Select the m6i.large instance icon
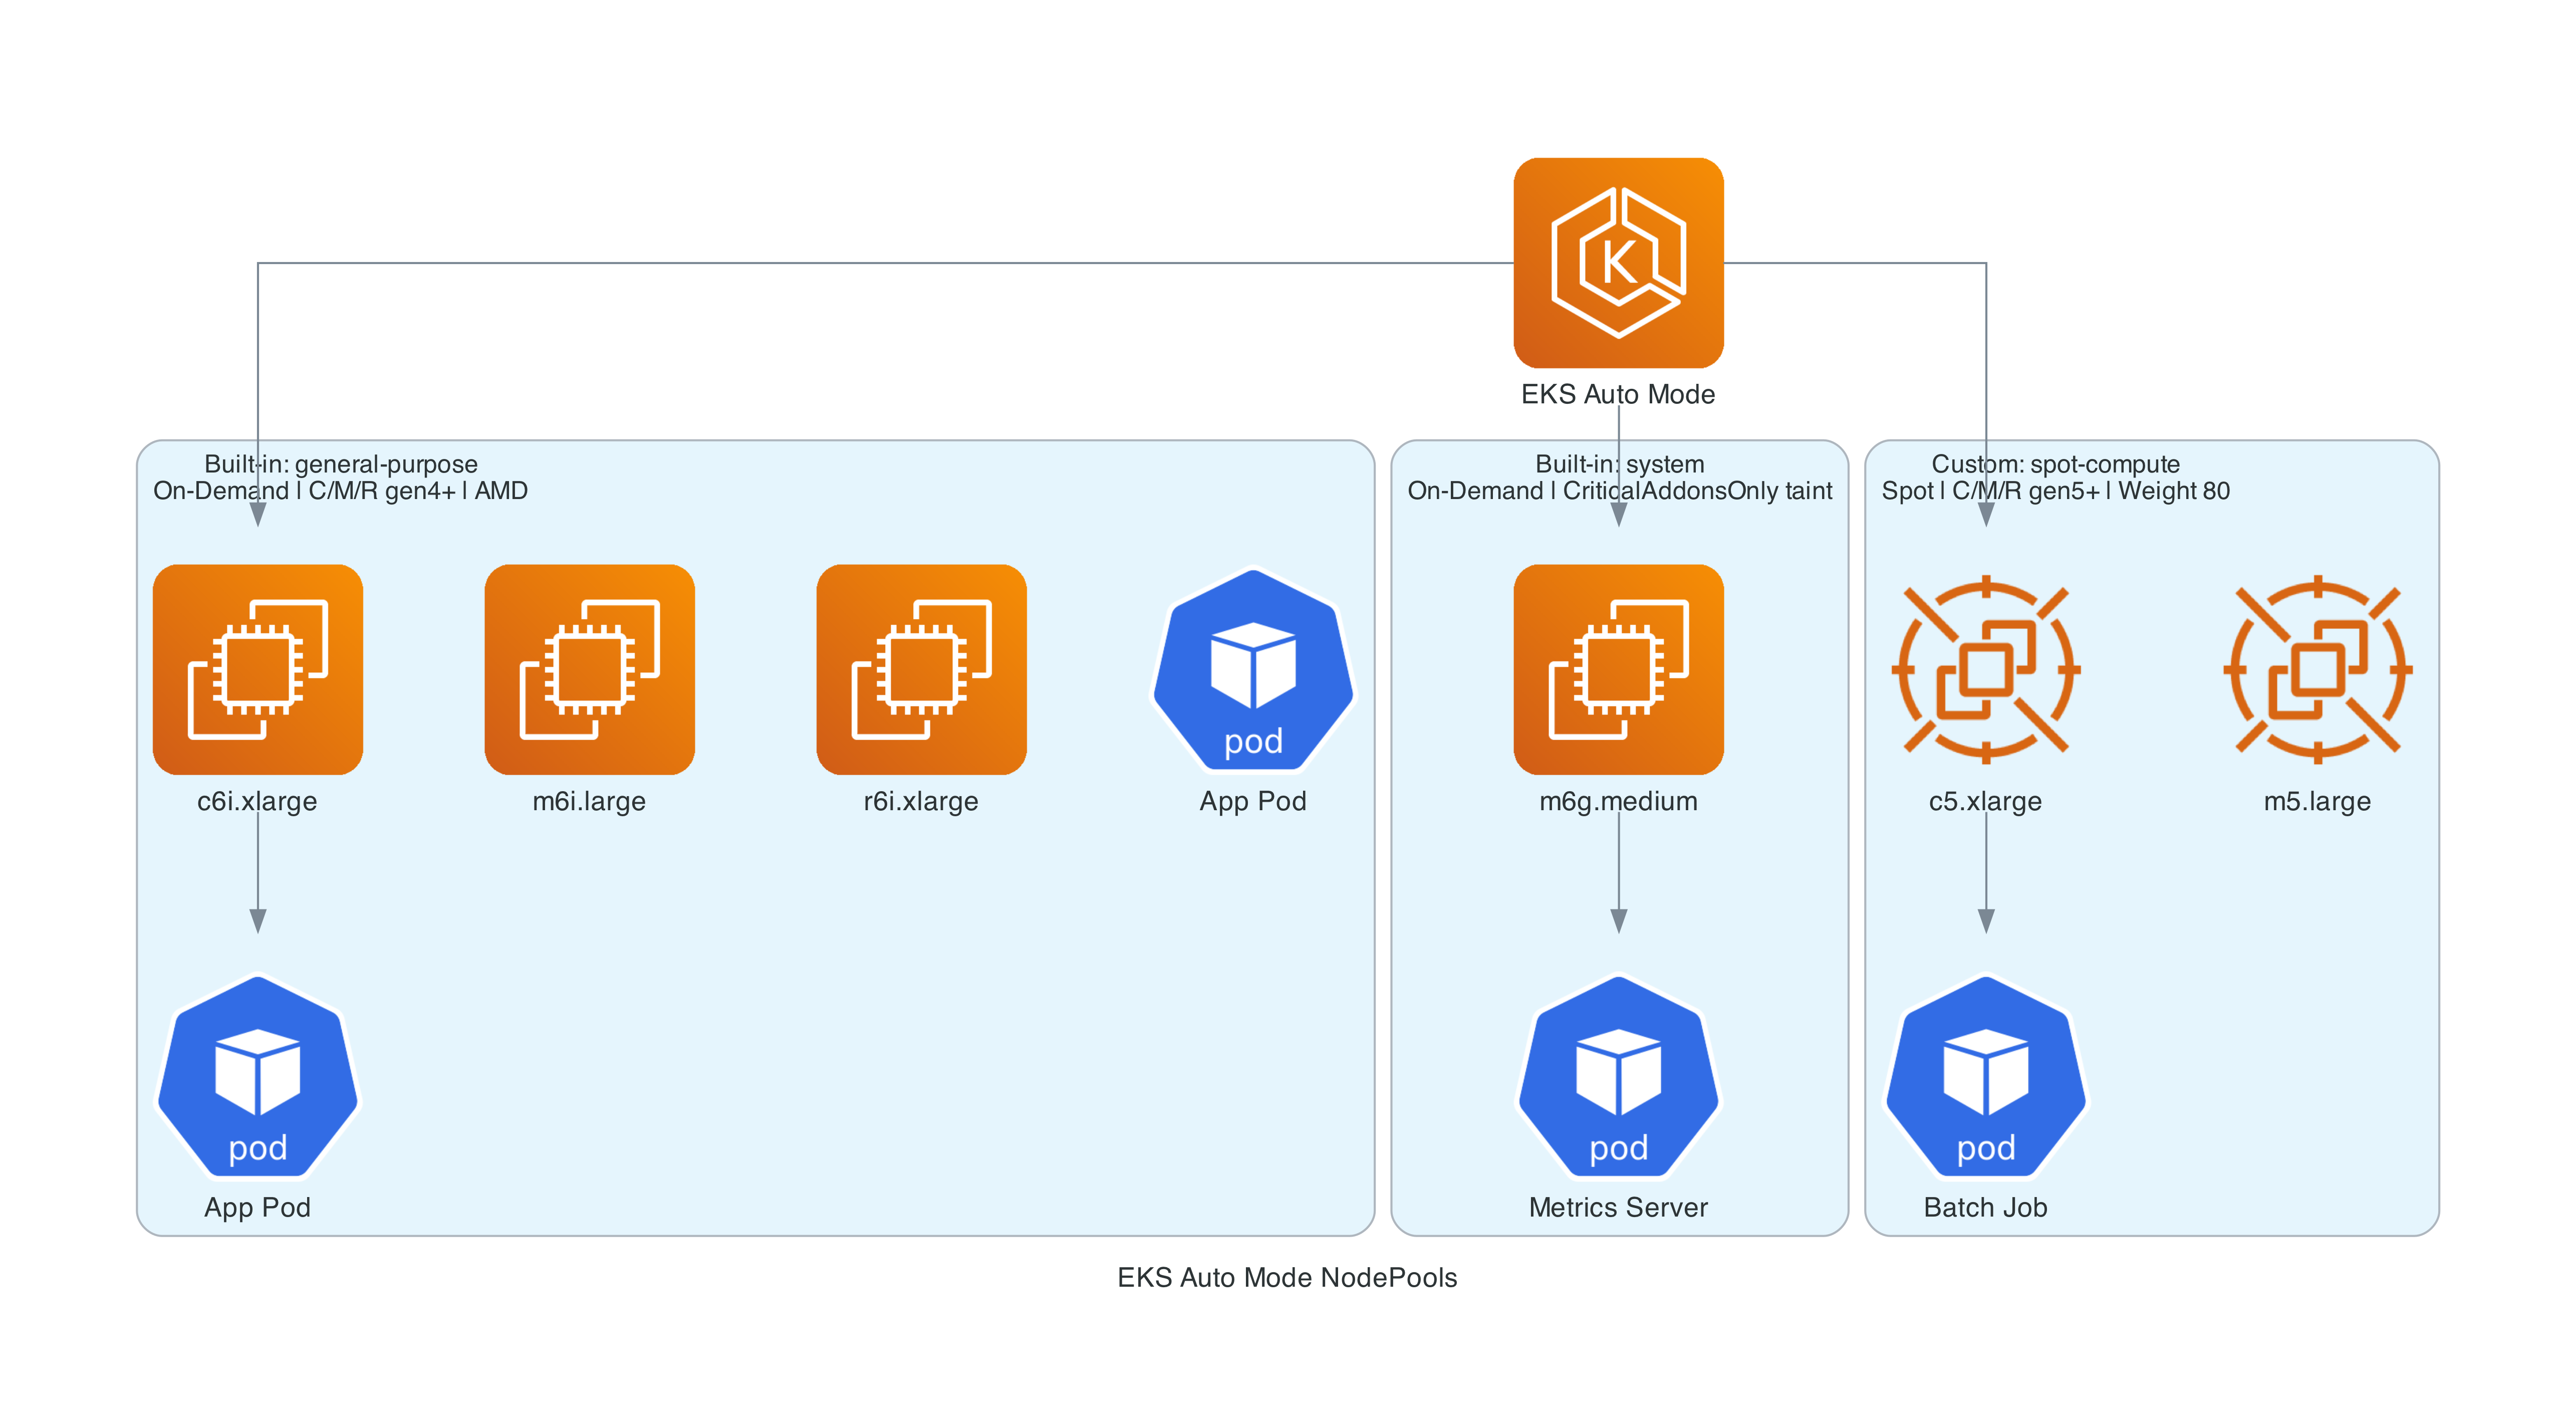This screenshot has height=1418, width=2576. point(589,670)
